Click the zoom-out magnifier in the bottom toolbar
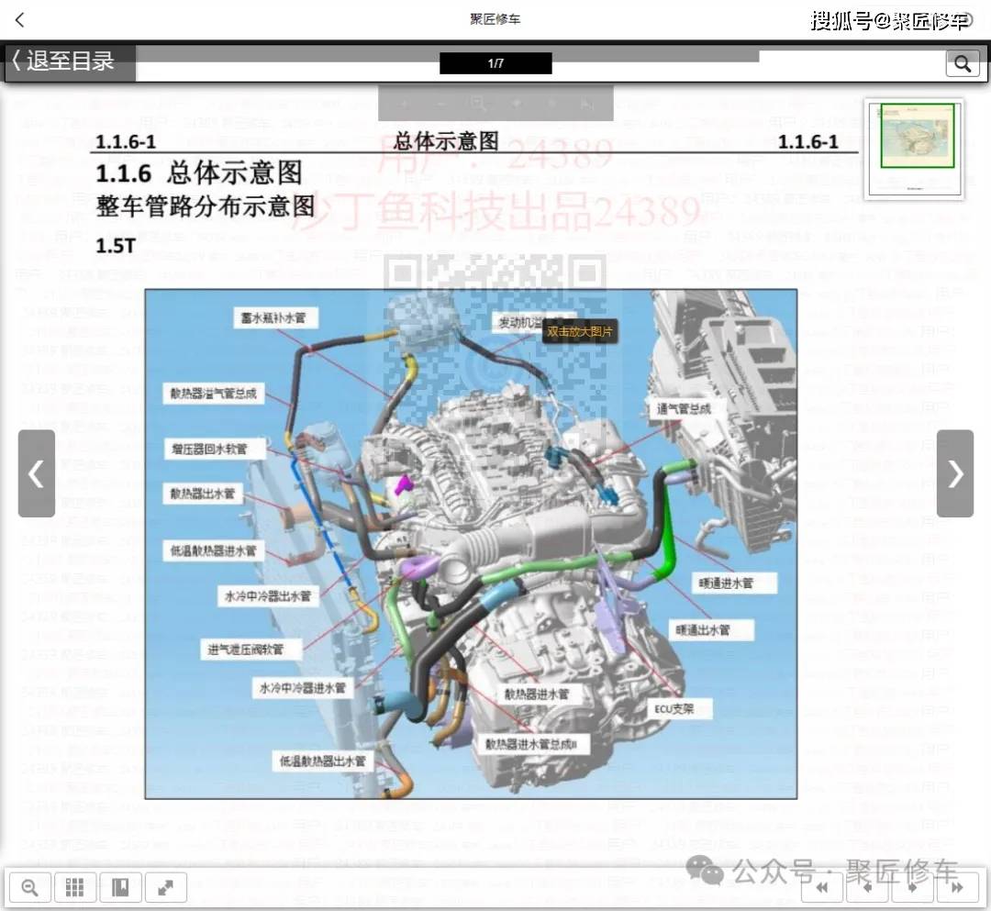Image resolution: width=991 pixels, height=911 pixels. coord(30,887)
